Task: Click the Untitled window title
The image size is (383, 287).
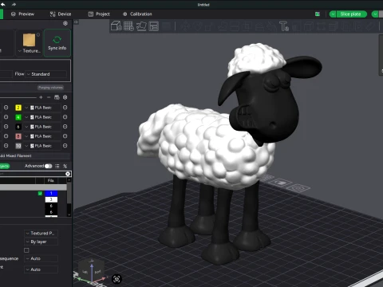Action: [x=203, y=5]
